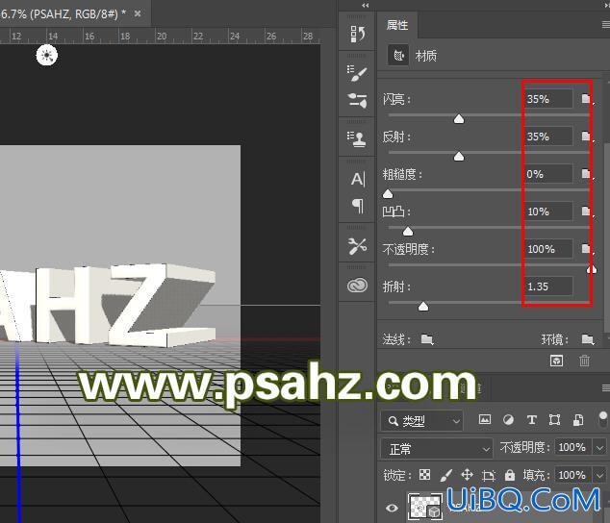This screenshot has width=610, height=523.
Task: Click the 闪亮 slider handle
Action: pos(459,118)
